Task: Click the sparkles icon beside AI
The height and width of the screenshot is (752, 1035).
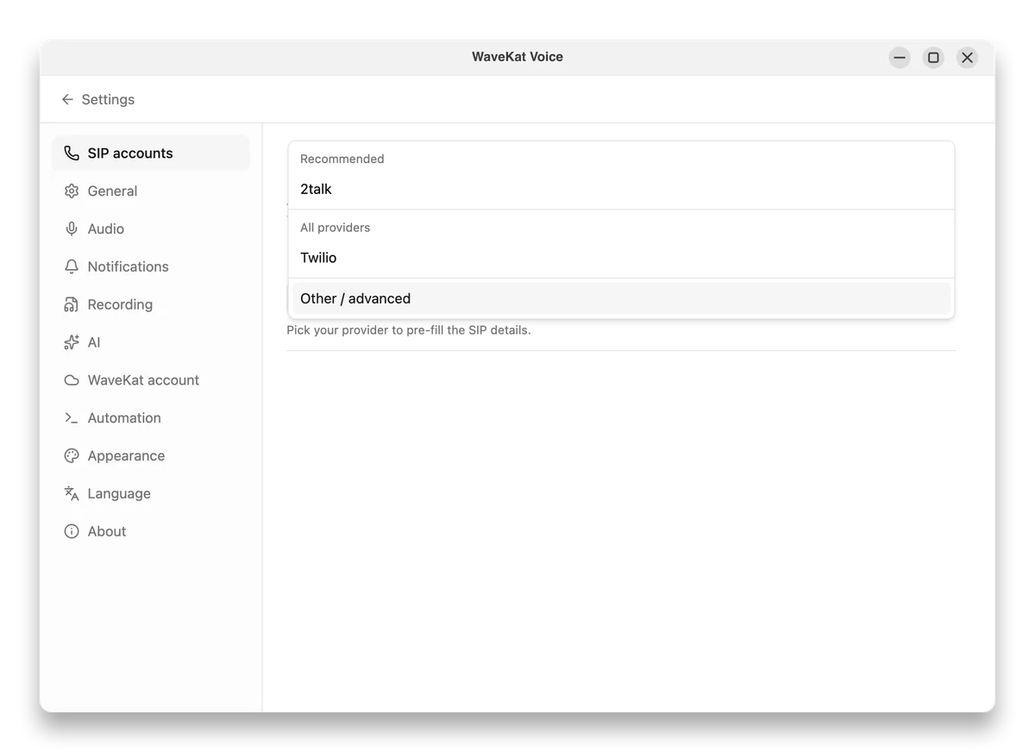Action: tap(72, 342)
